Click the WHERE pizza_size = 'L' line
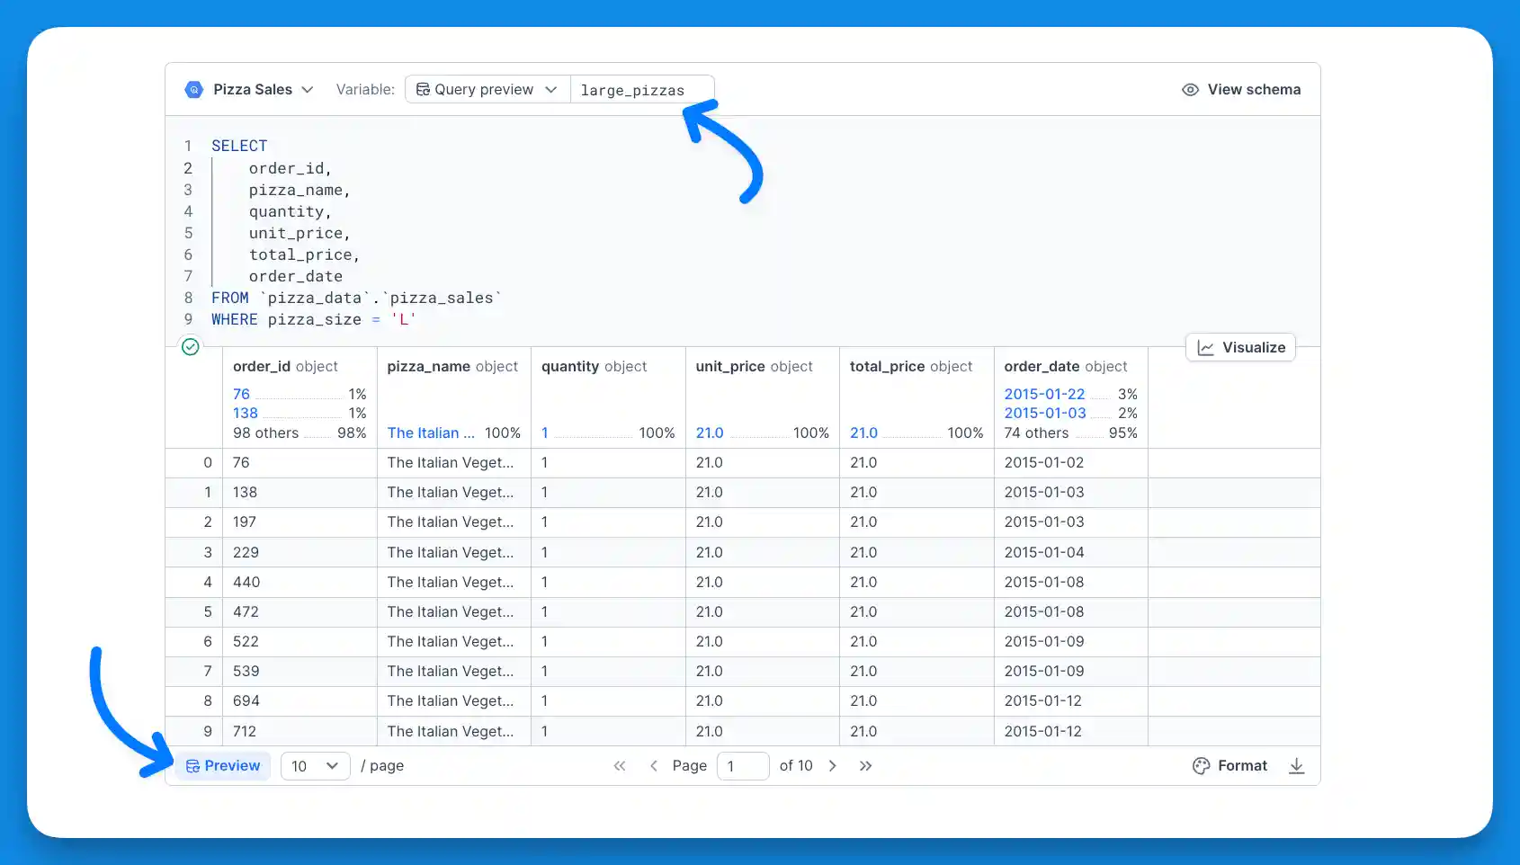This screenshot has width=1520, height=865. 313,319
